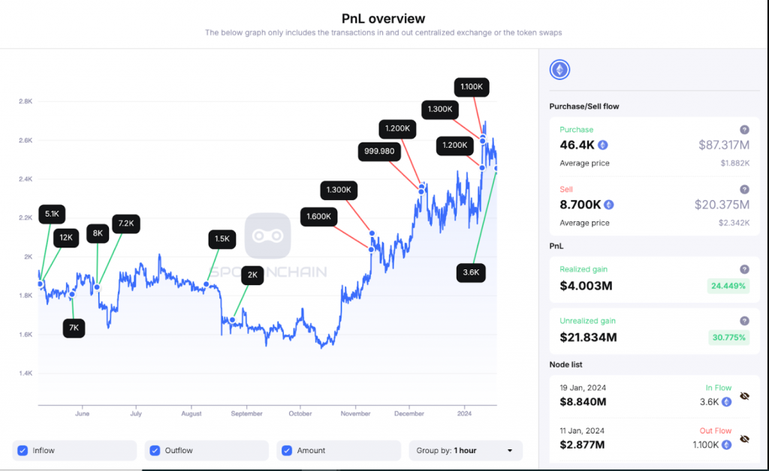Image resolution: width=769 pixels, height=471 pixels.
Task: Open the Realized gain info icon
Action: click(x=744, y=269)
